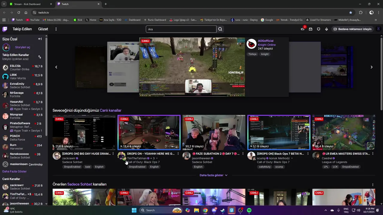Open the Livad For Streamers bookmark

pos(318,20)
